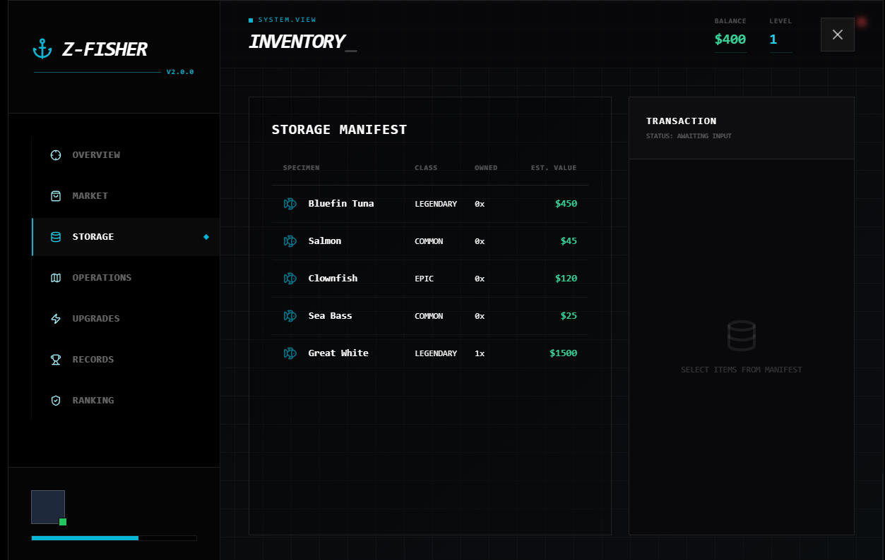
Task: Click the EST. VALUE column header
Action: coord(554,168)
